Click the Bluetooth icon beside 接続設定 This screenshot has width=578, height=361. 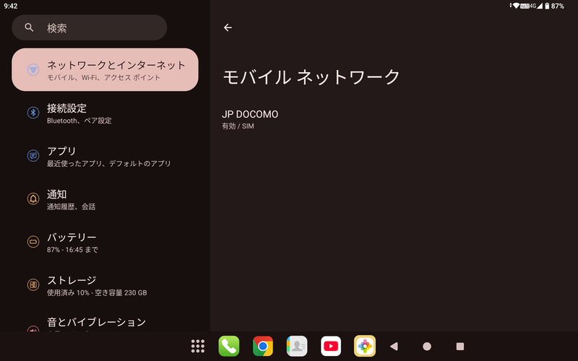(x=33, y=113)
